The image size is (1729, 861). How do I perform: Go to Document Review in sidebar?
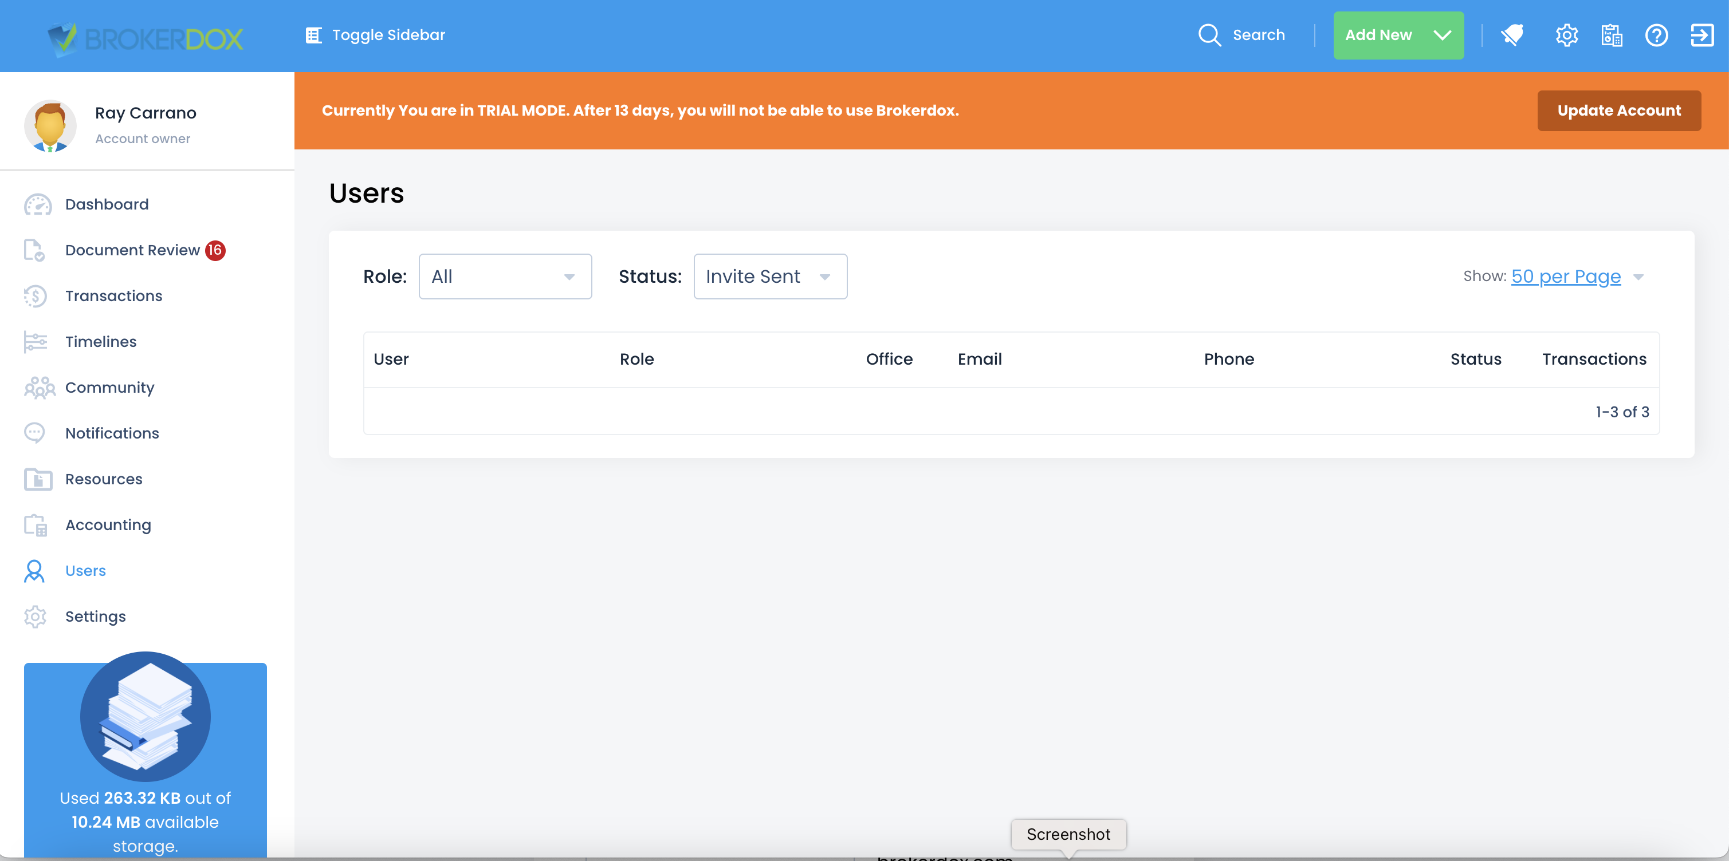coord(132,250)
